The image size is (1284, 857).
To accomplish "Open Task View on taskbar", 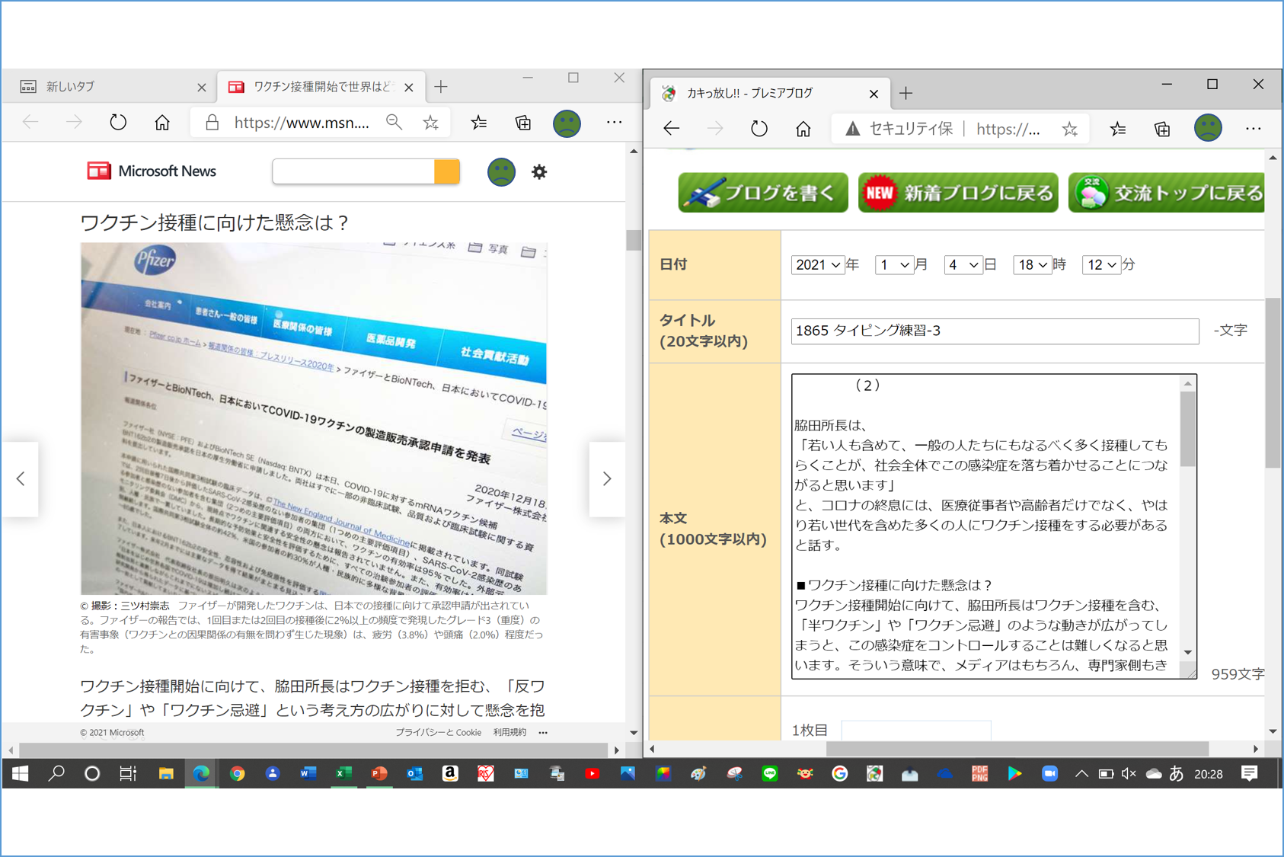I will click(128, 774).
